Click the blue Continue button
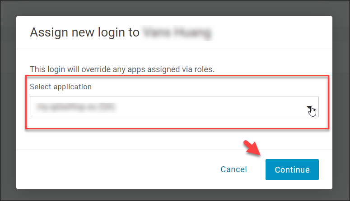350x201 pixels. coord(292,169)
